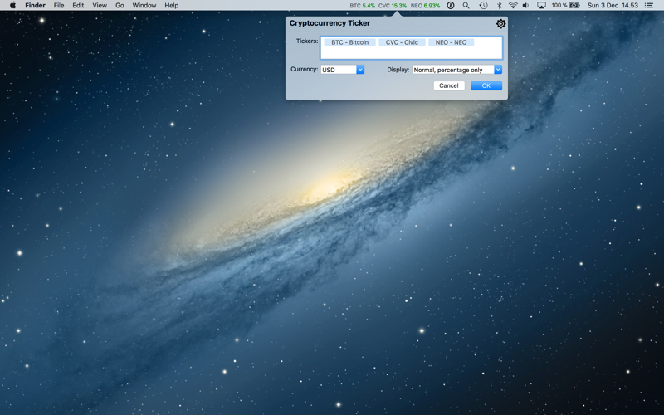Open the volume control icon

(x=526, y=6)
